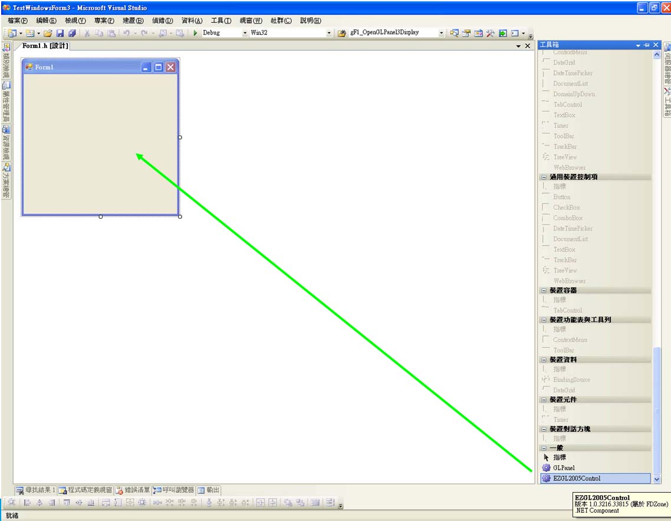671x521 pixels.
Task: Open the Win32 platform dropdown
Action: tap(329, 34)
